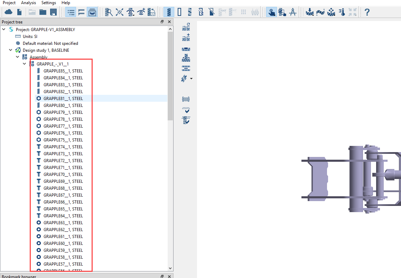Toggle the hand pointer selection mode
The height and width of the screenshot is (278, 401).
tap(271, 12)
